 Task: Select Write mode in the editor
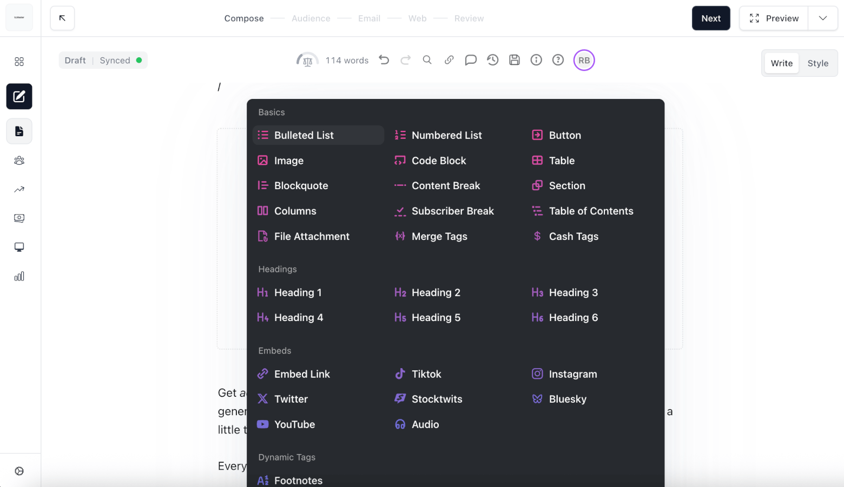(781, 63)
